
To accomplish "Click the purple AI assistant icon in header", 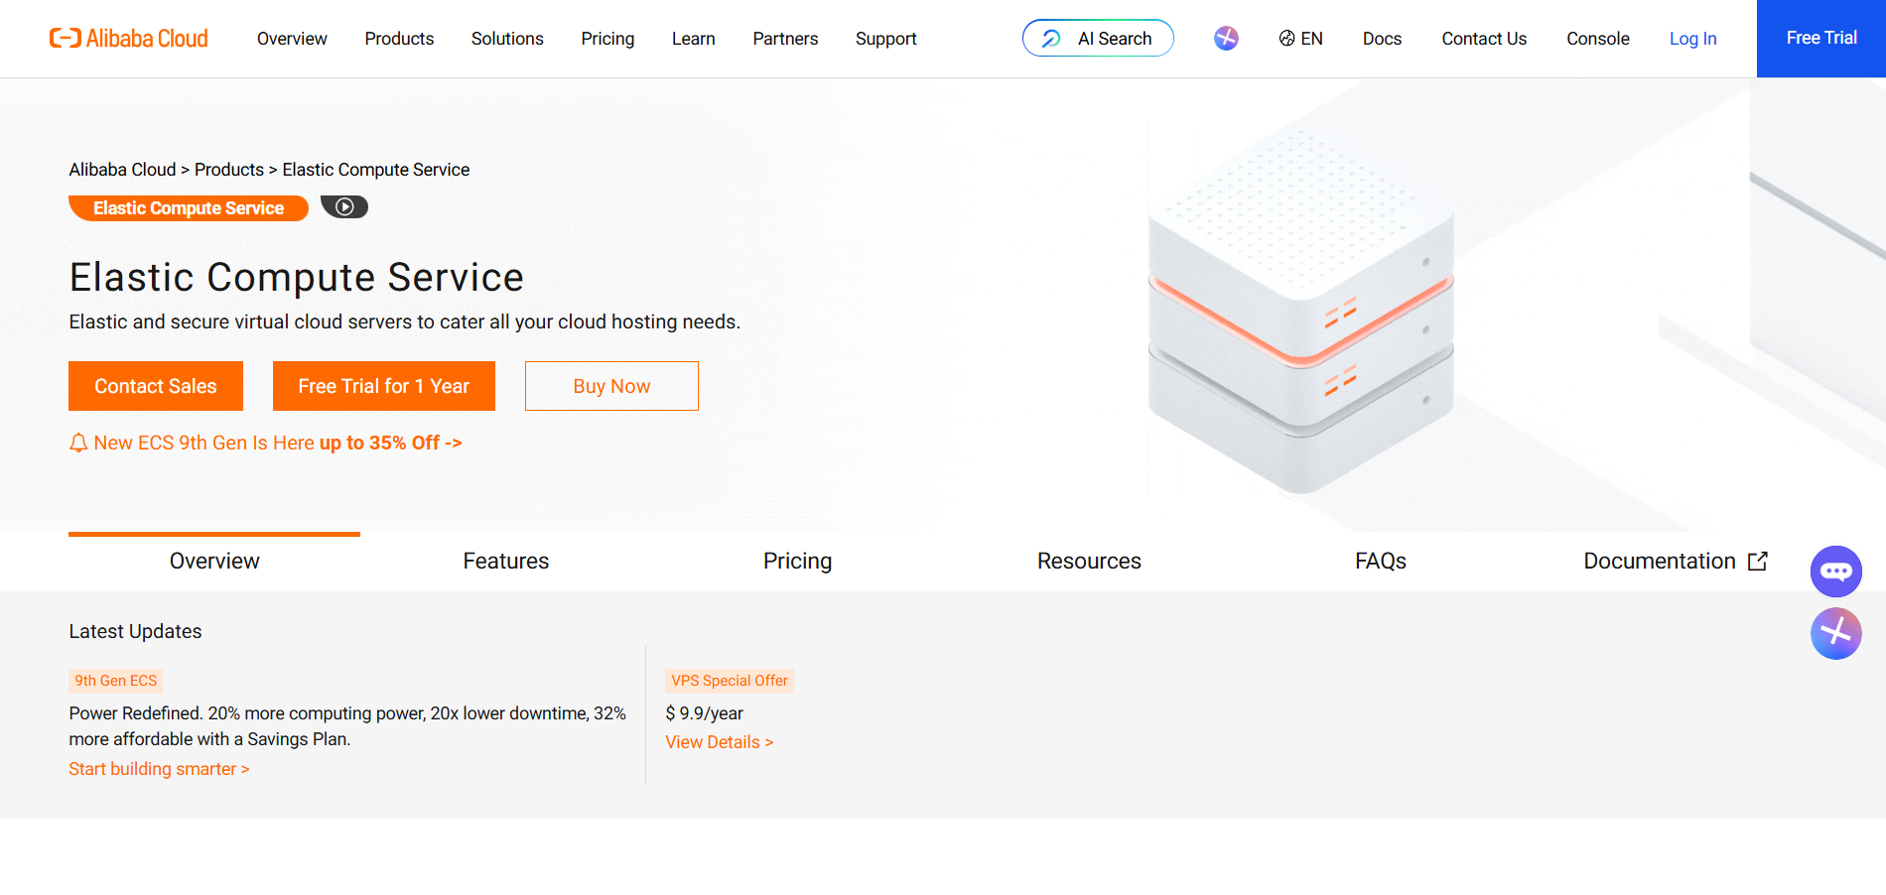I will [1225, 38].
